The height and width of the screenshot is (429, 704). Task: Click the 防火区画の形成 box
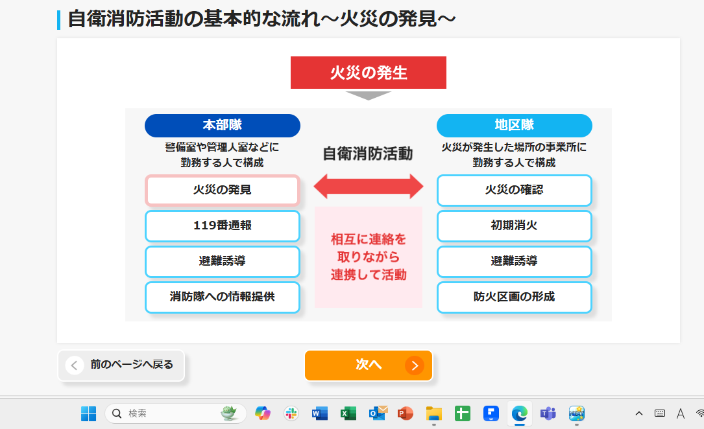514,297
